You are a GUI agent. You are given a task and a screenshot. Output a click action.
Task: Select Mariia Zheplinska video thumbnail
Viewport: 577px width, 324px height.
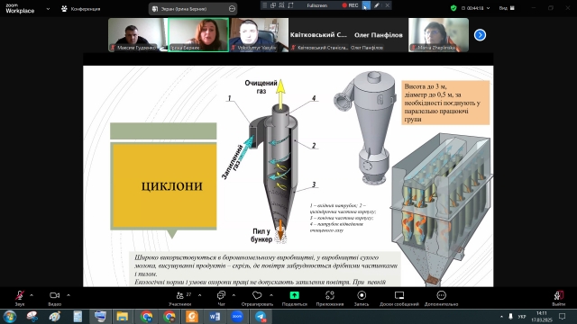coord(439,35)
